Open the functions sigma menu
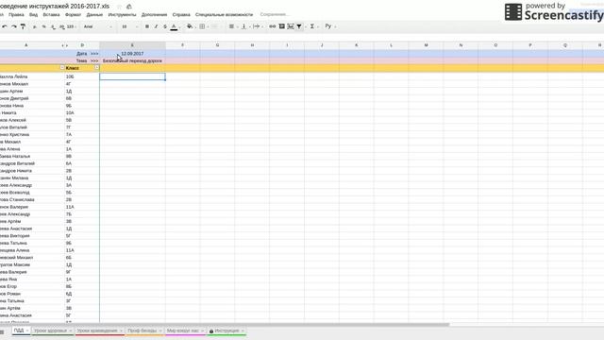This screenshot has width=604, height=340. click(x=312, y=26)
